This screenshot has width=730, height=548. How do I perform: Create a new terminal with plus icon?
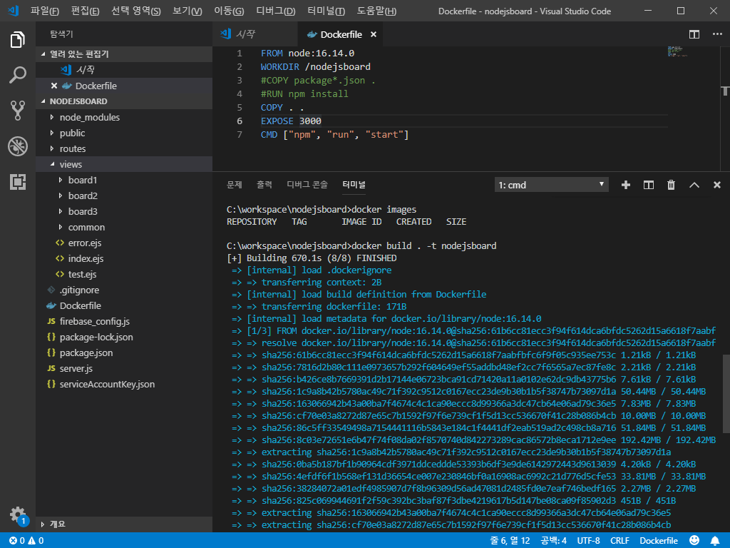626,185
